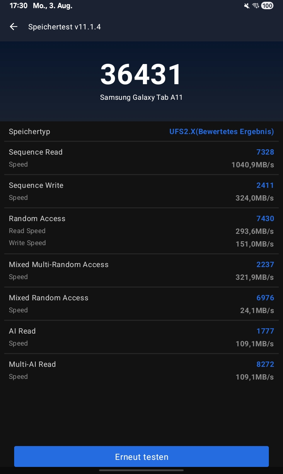Select the Multi-AI Read row

(x=141, y=370)
